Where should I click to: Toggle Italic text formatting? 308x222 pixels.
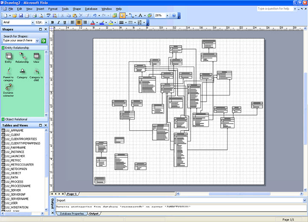[x=59, y=22]
